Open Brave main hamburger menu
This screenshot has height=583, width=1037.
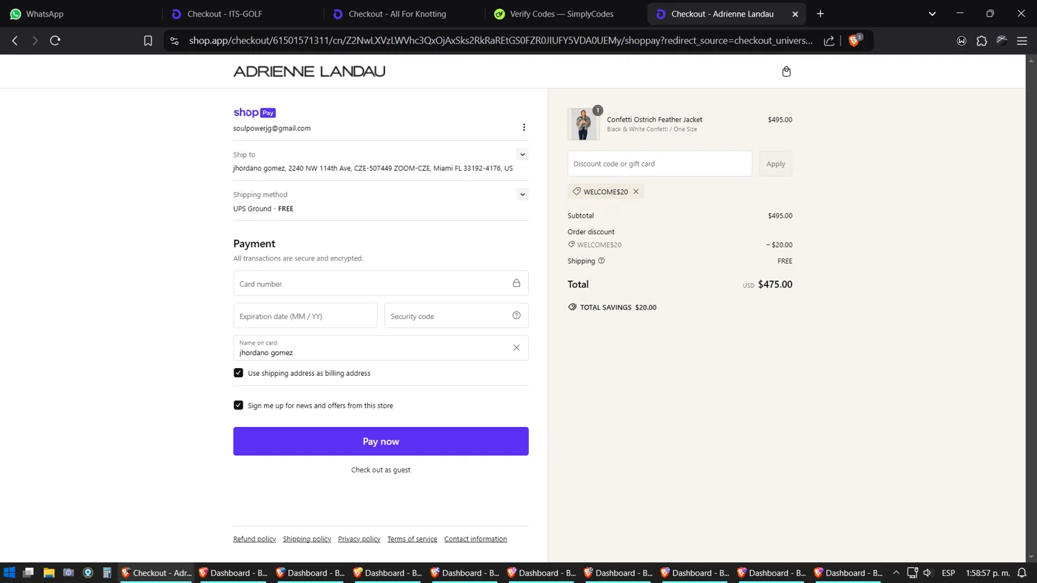1022,41
